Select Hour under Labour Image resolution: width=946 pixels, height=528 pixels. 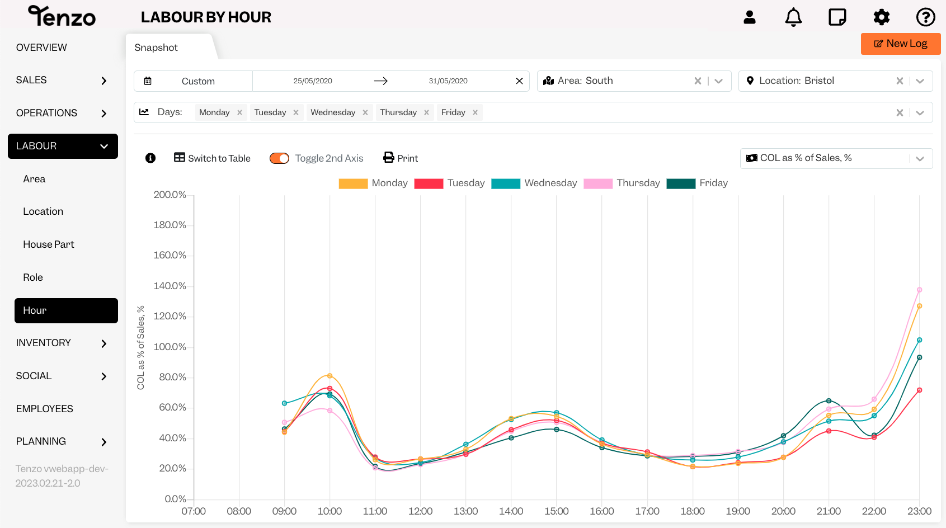(66, 310)
